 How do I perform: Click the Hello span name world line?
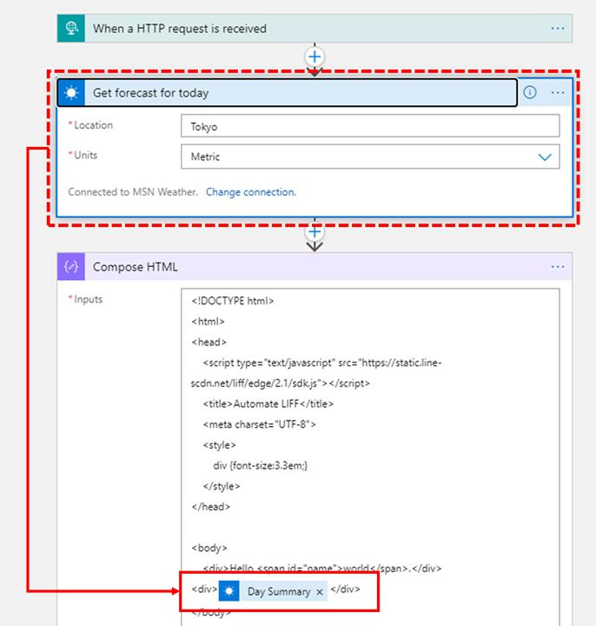coord(322,569)
